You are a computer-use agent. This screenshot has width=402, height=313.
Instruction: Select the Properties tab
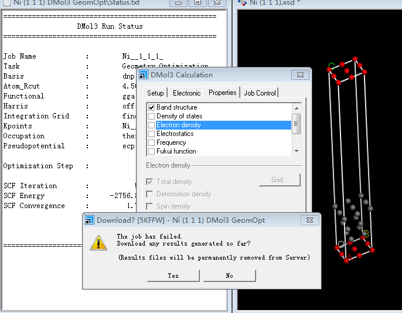pos(222,92)
